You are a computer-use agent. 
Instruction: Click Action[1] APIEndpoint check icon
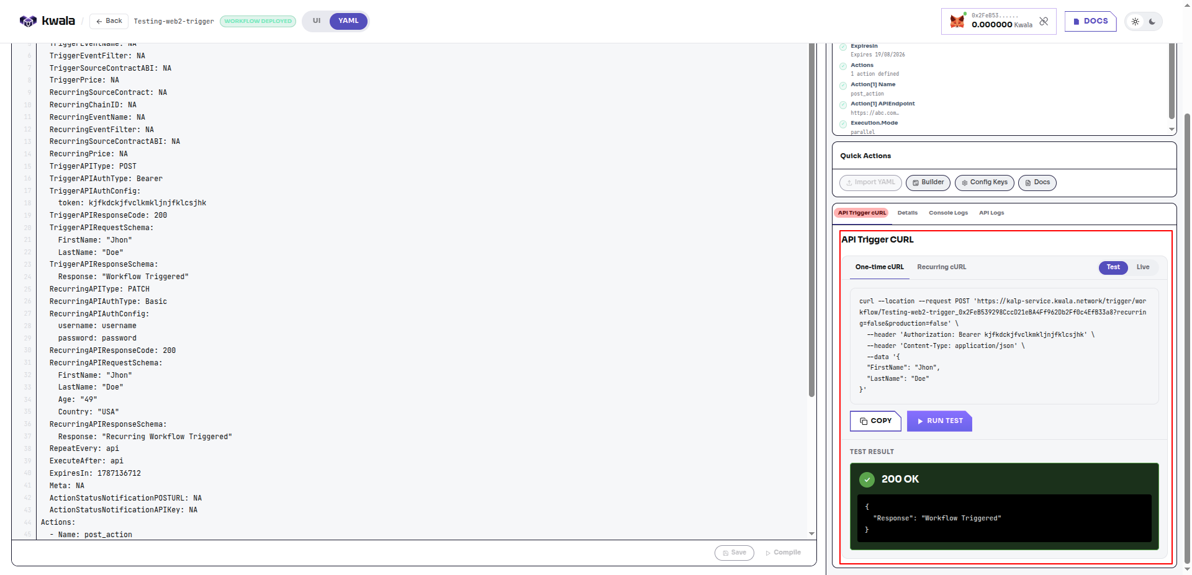843,105
